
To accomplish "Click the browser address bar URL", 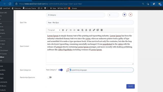I will (50, 4).
